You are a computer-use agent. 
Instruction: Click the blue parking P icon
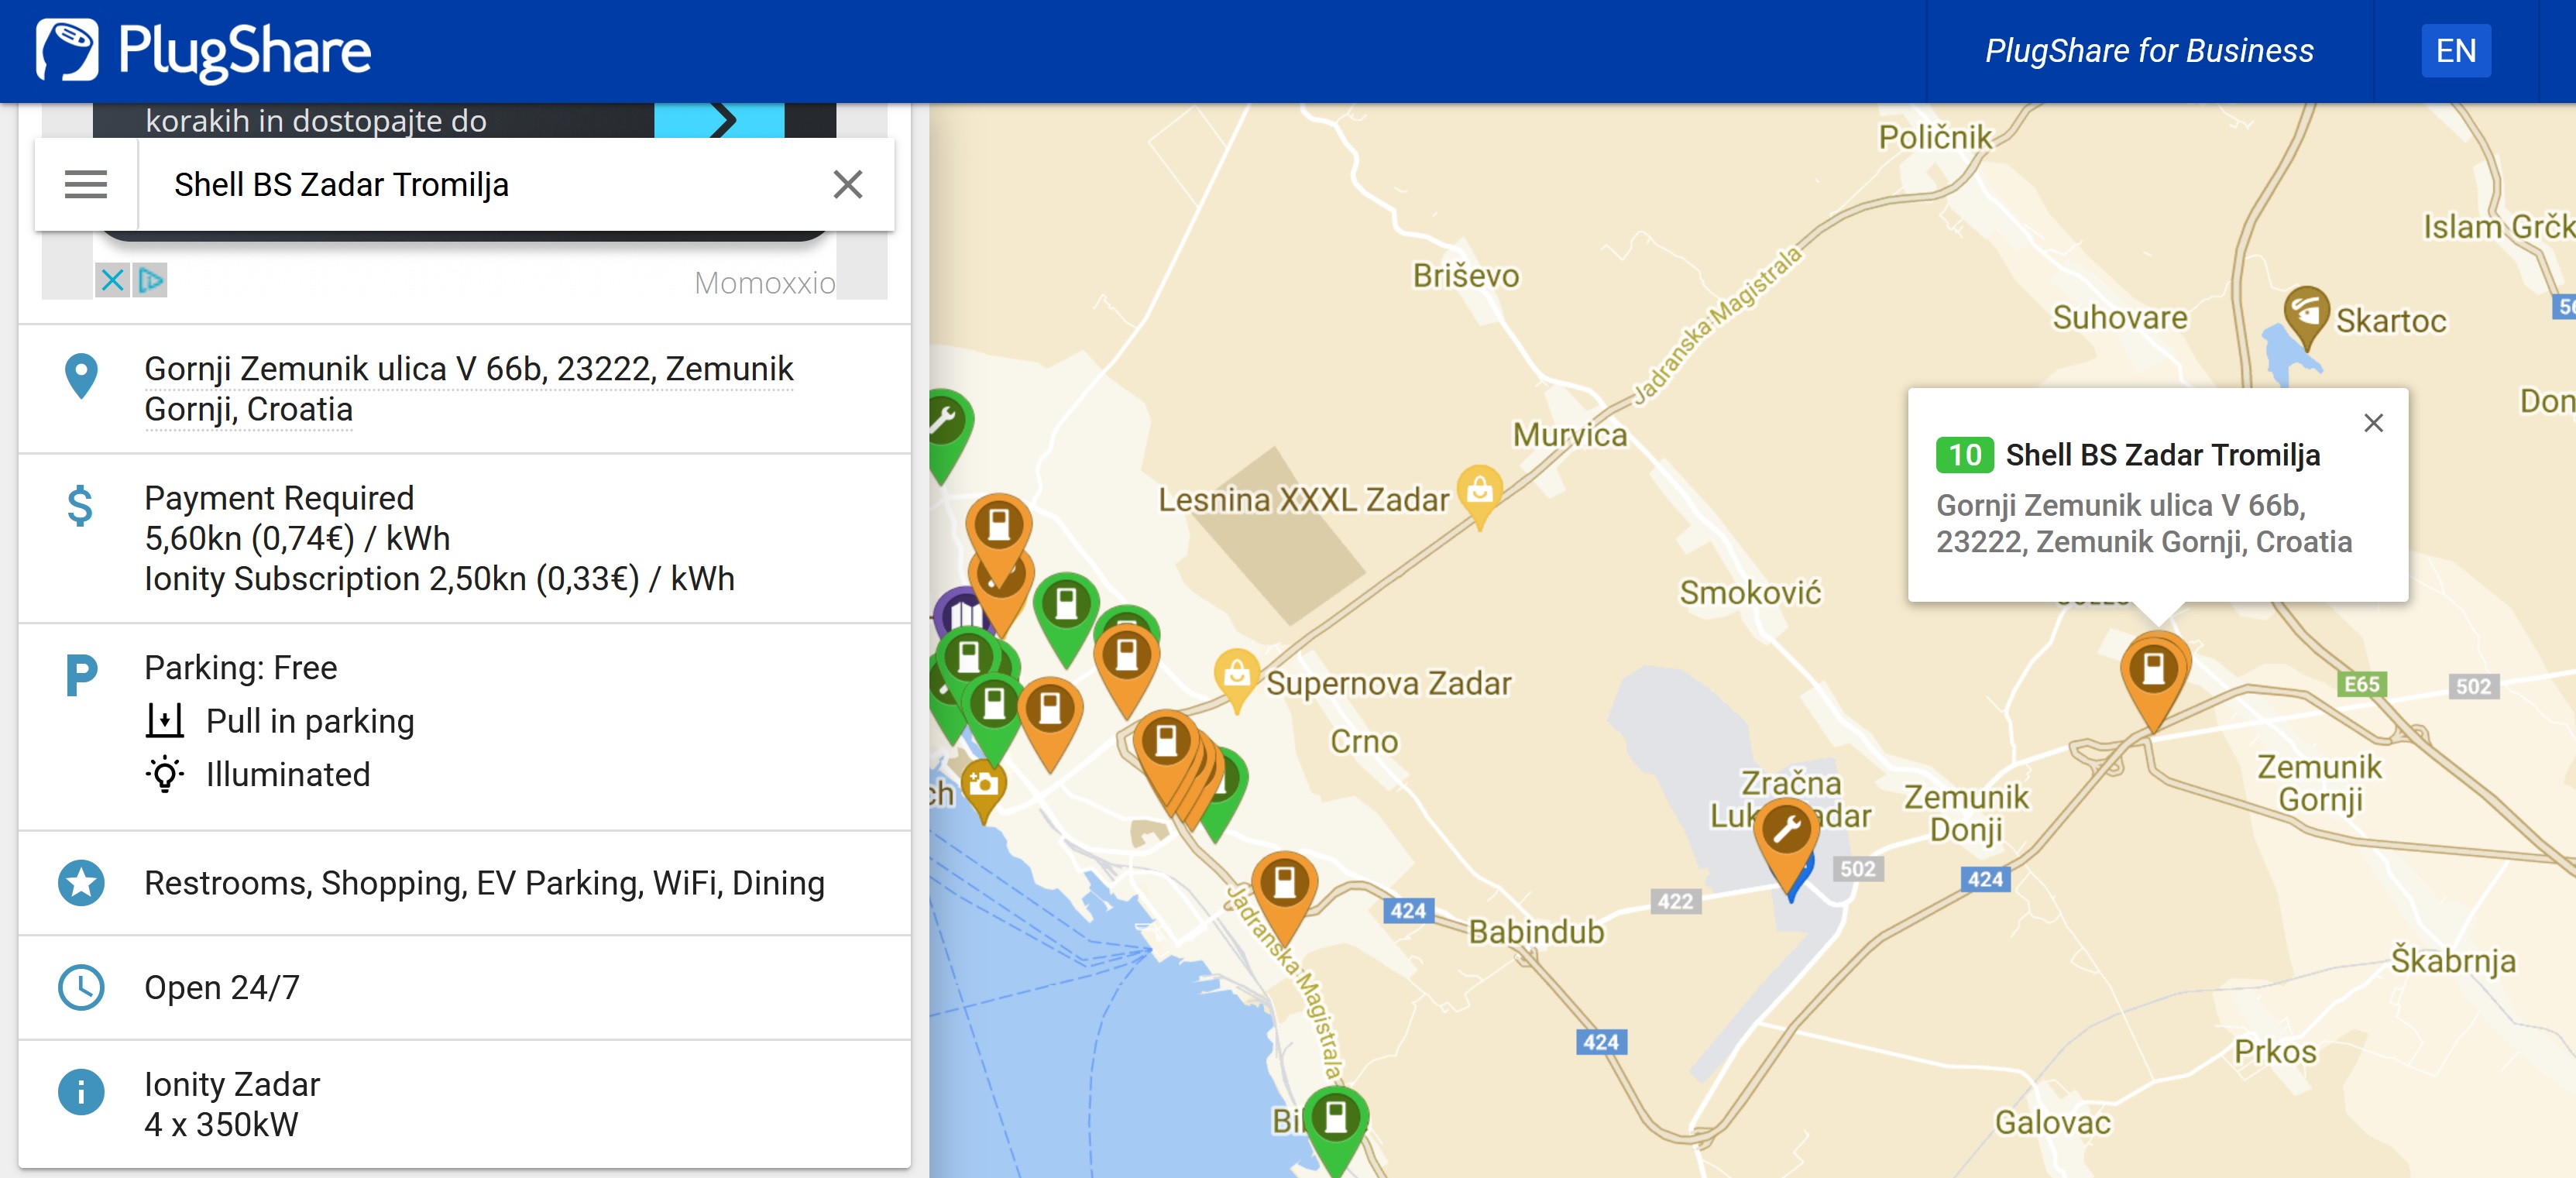coord(81,675)
